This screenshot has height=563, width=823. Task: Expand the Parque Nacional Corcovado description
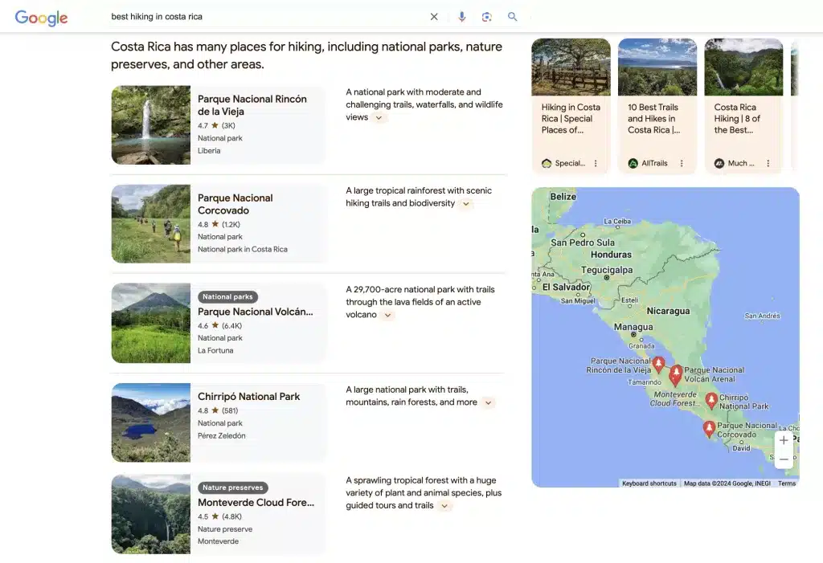click(x=466, y=203)
